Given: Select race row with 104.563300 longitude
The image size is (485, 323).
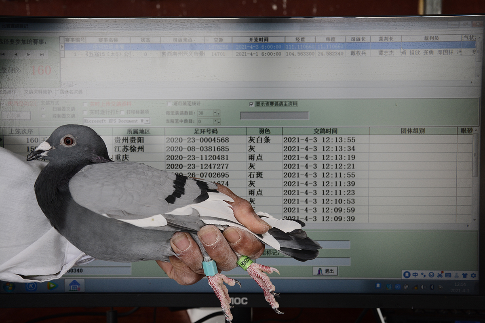Looking at the screenshot, I should tap(270, 53).
